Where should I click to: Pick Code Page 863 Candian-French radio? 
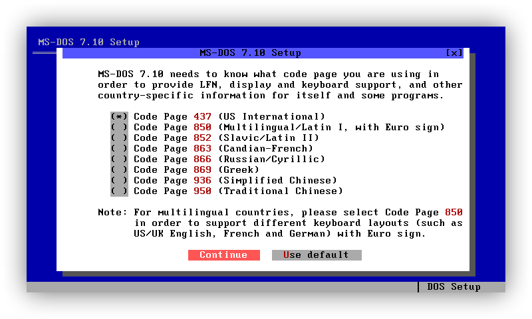tap(119, 148)
